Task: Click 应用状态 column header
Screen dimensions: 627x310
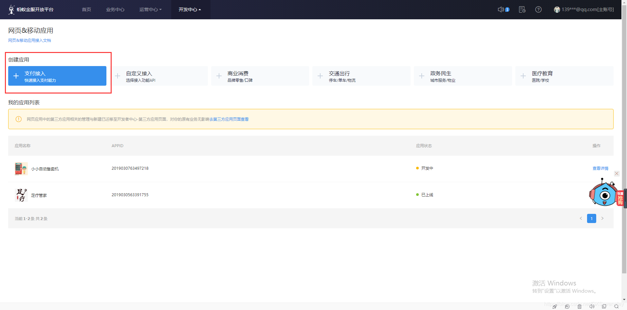Action: (x=424, y=146)
